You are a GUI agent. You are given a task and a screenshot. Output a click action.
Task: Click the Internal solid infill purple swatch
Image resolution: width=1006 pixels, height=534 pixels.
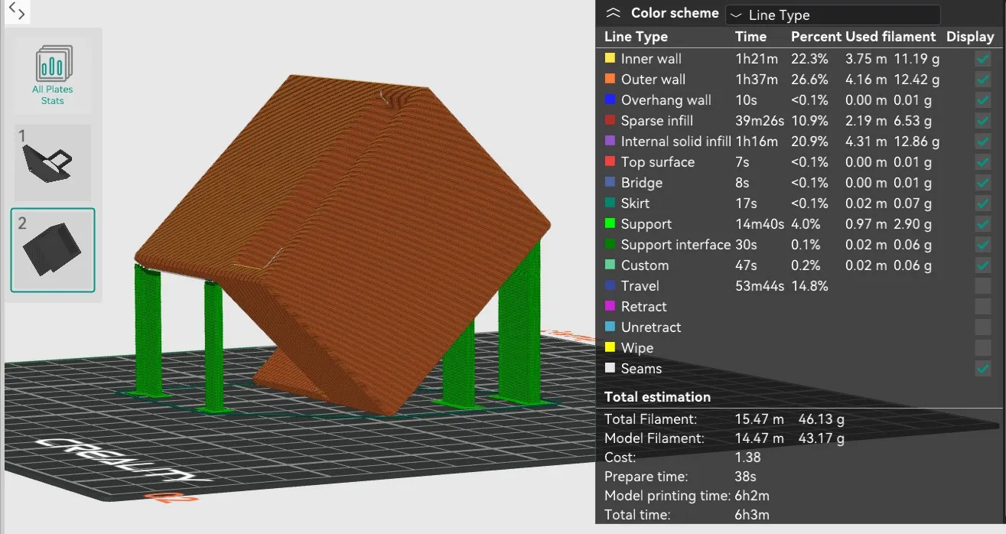coord(610,141)
